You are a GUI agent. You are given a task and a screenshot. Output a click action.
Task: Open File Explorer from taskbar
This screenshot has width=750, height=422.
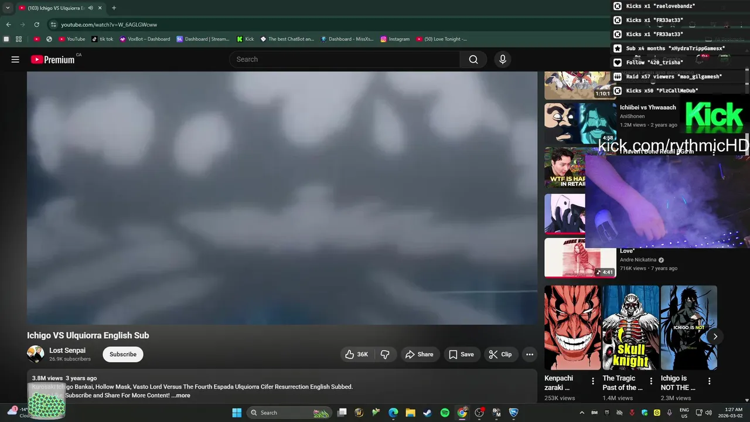point(410,413)
